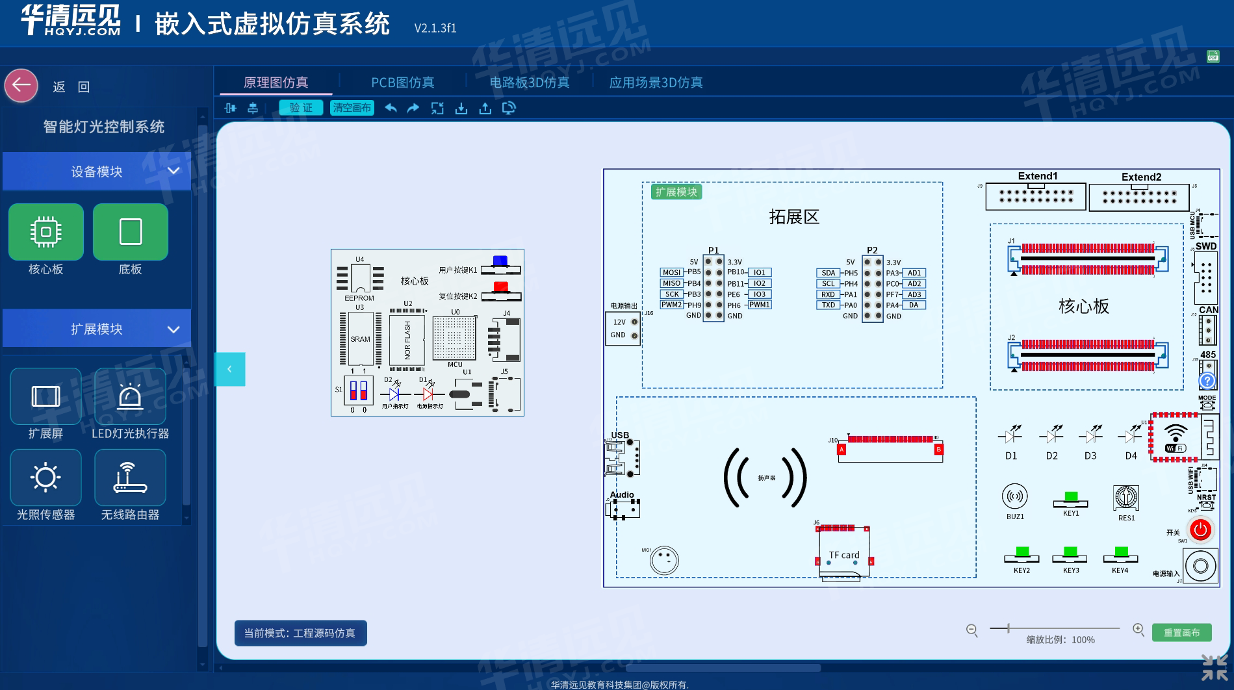Collapse the 设备模块 section

point(174,171)
